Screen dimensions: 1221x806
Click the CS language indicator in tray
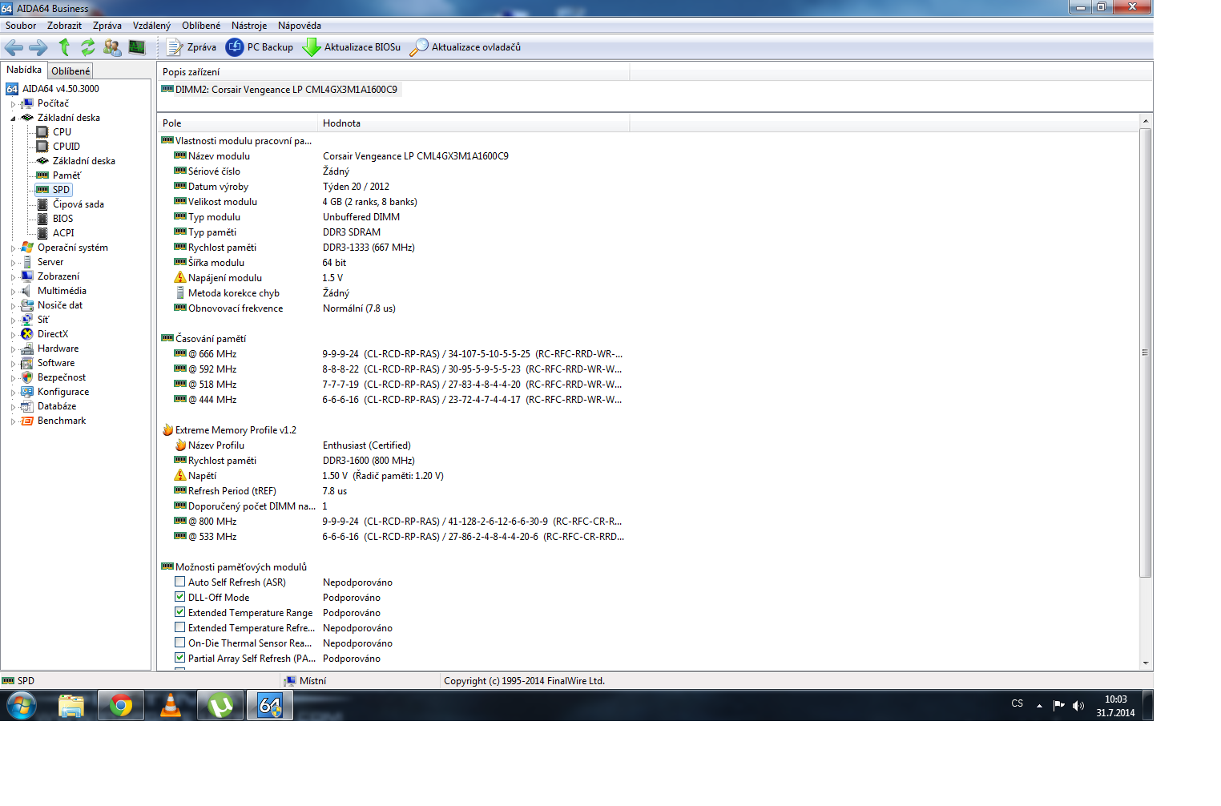pos(1017,703)
